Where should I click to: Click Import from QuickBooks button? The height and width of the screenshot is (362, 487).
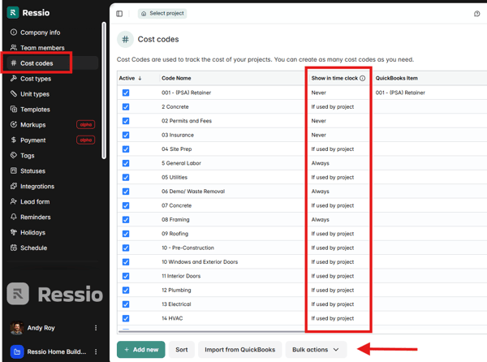[239, 350]
